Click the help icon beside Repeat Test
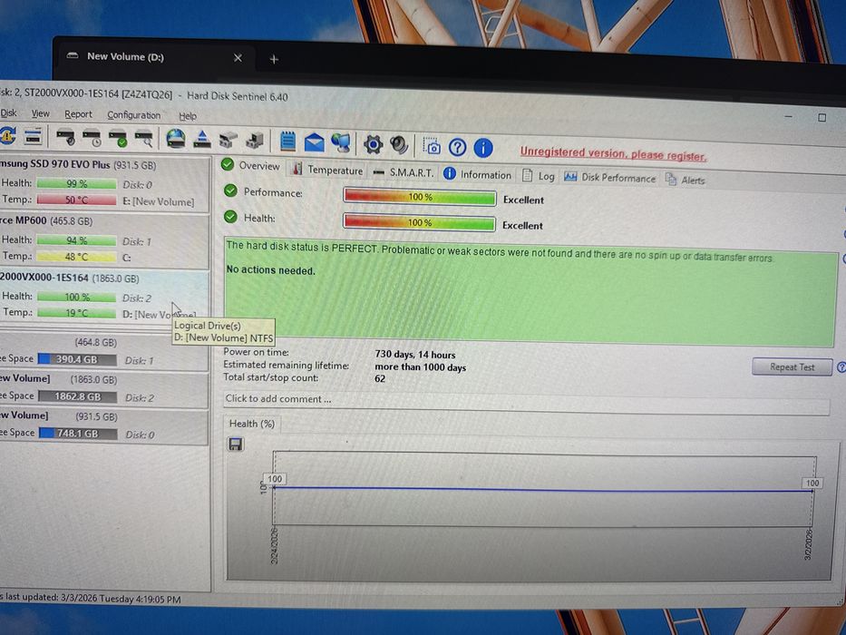Image resolution: width=846 pixels, height=635 pixels. [841, 367]
